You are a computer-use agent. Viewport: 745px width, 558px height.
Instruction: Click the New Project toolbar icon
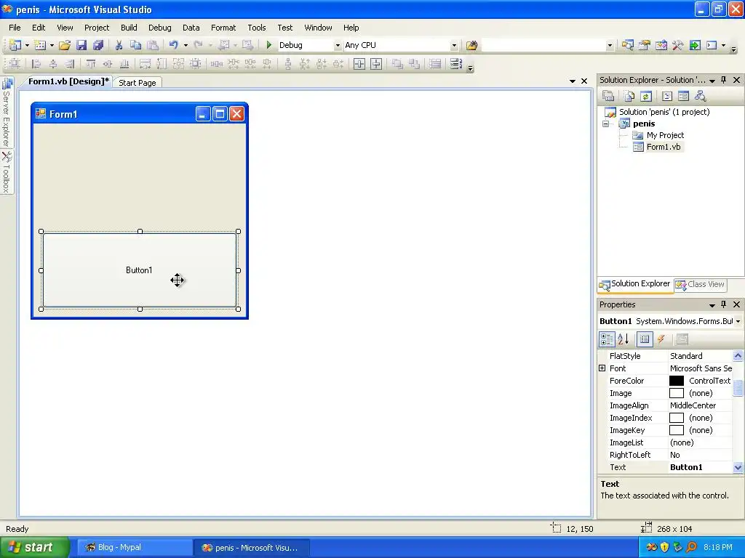point(15,45)
